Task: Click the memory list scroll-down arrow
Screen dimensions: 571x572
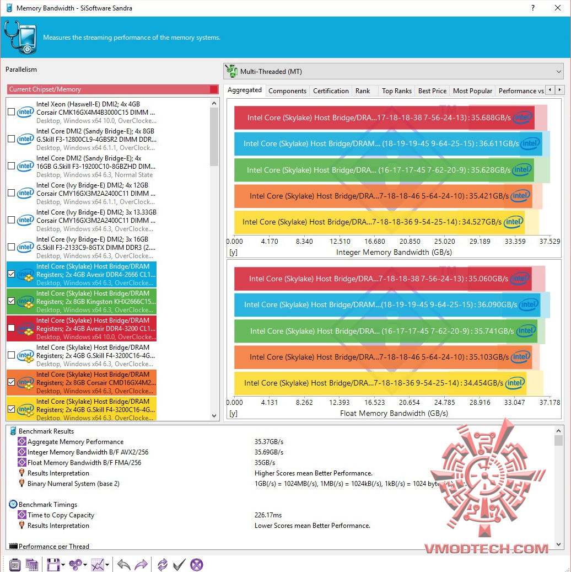Action: tap(214, 415)
